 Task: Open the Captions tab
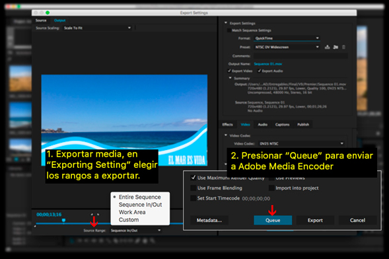pos(282,124)
